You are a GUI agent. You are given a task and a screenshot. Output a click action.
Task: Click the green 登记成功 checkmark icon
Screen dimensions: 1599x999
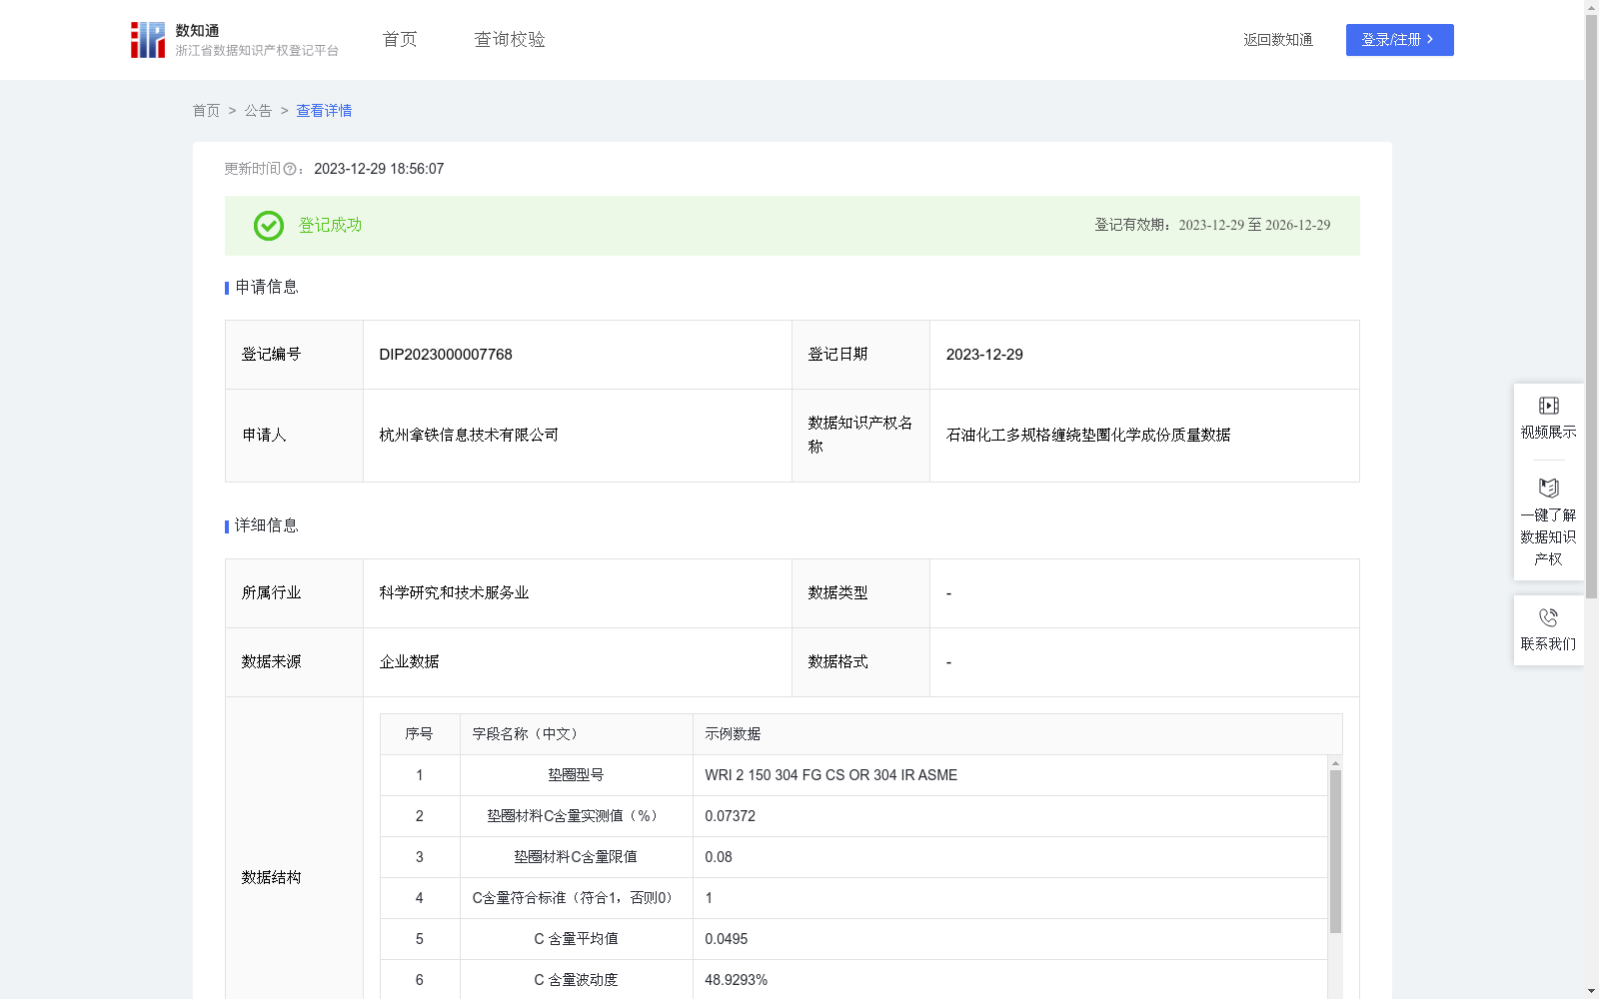[x=268, y=226]
